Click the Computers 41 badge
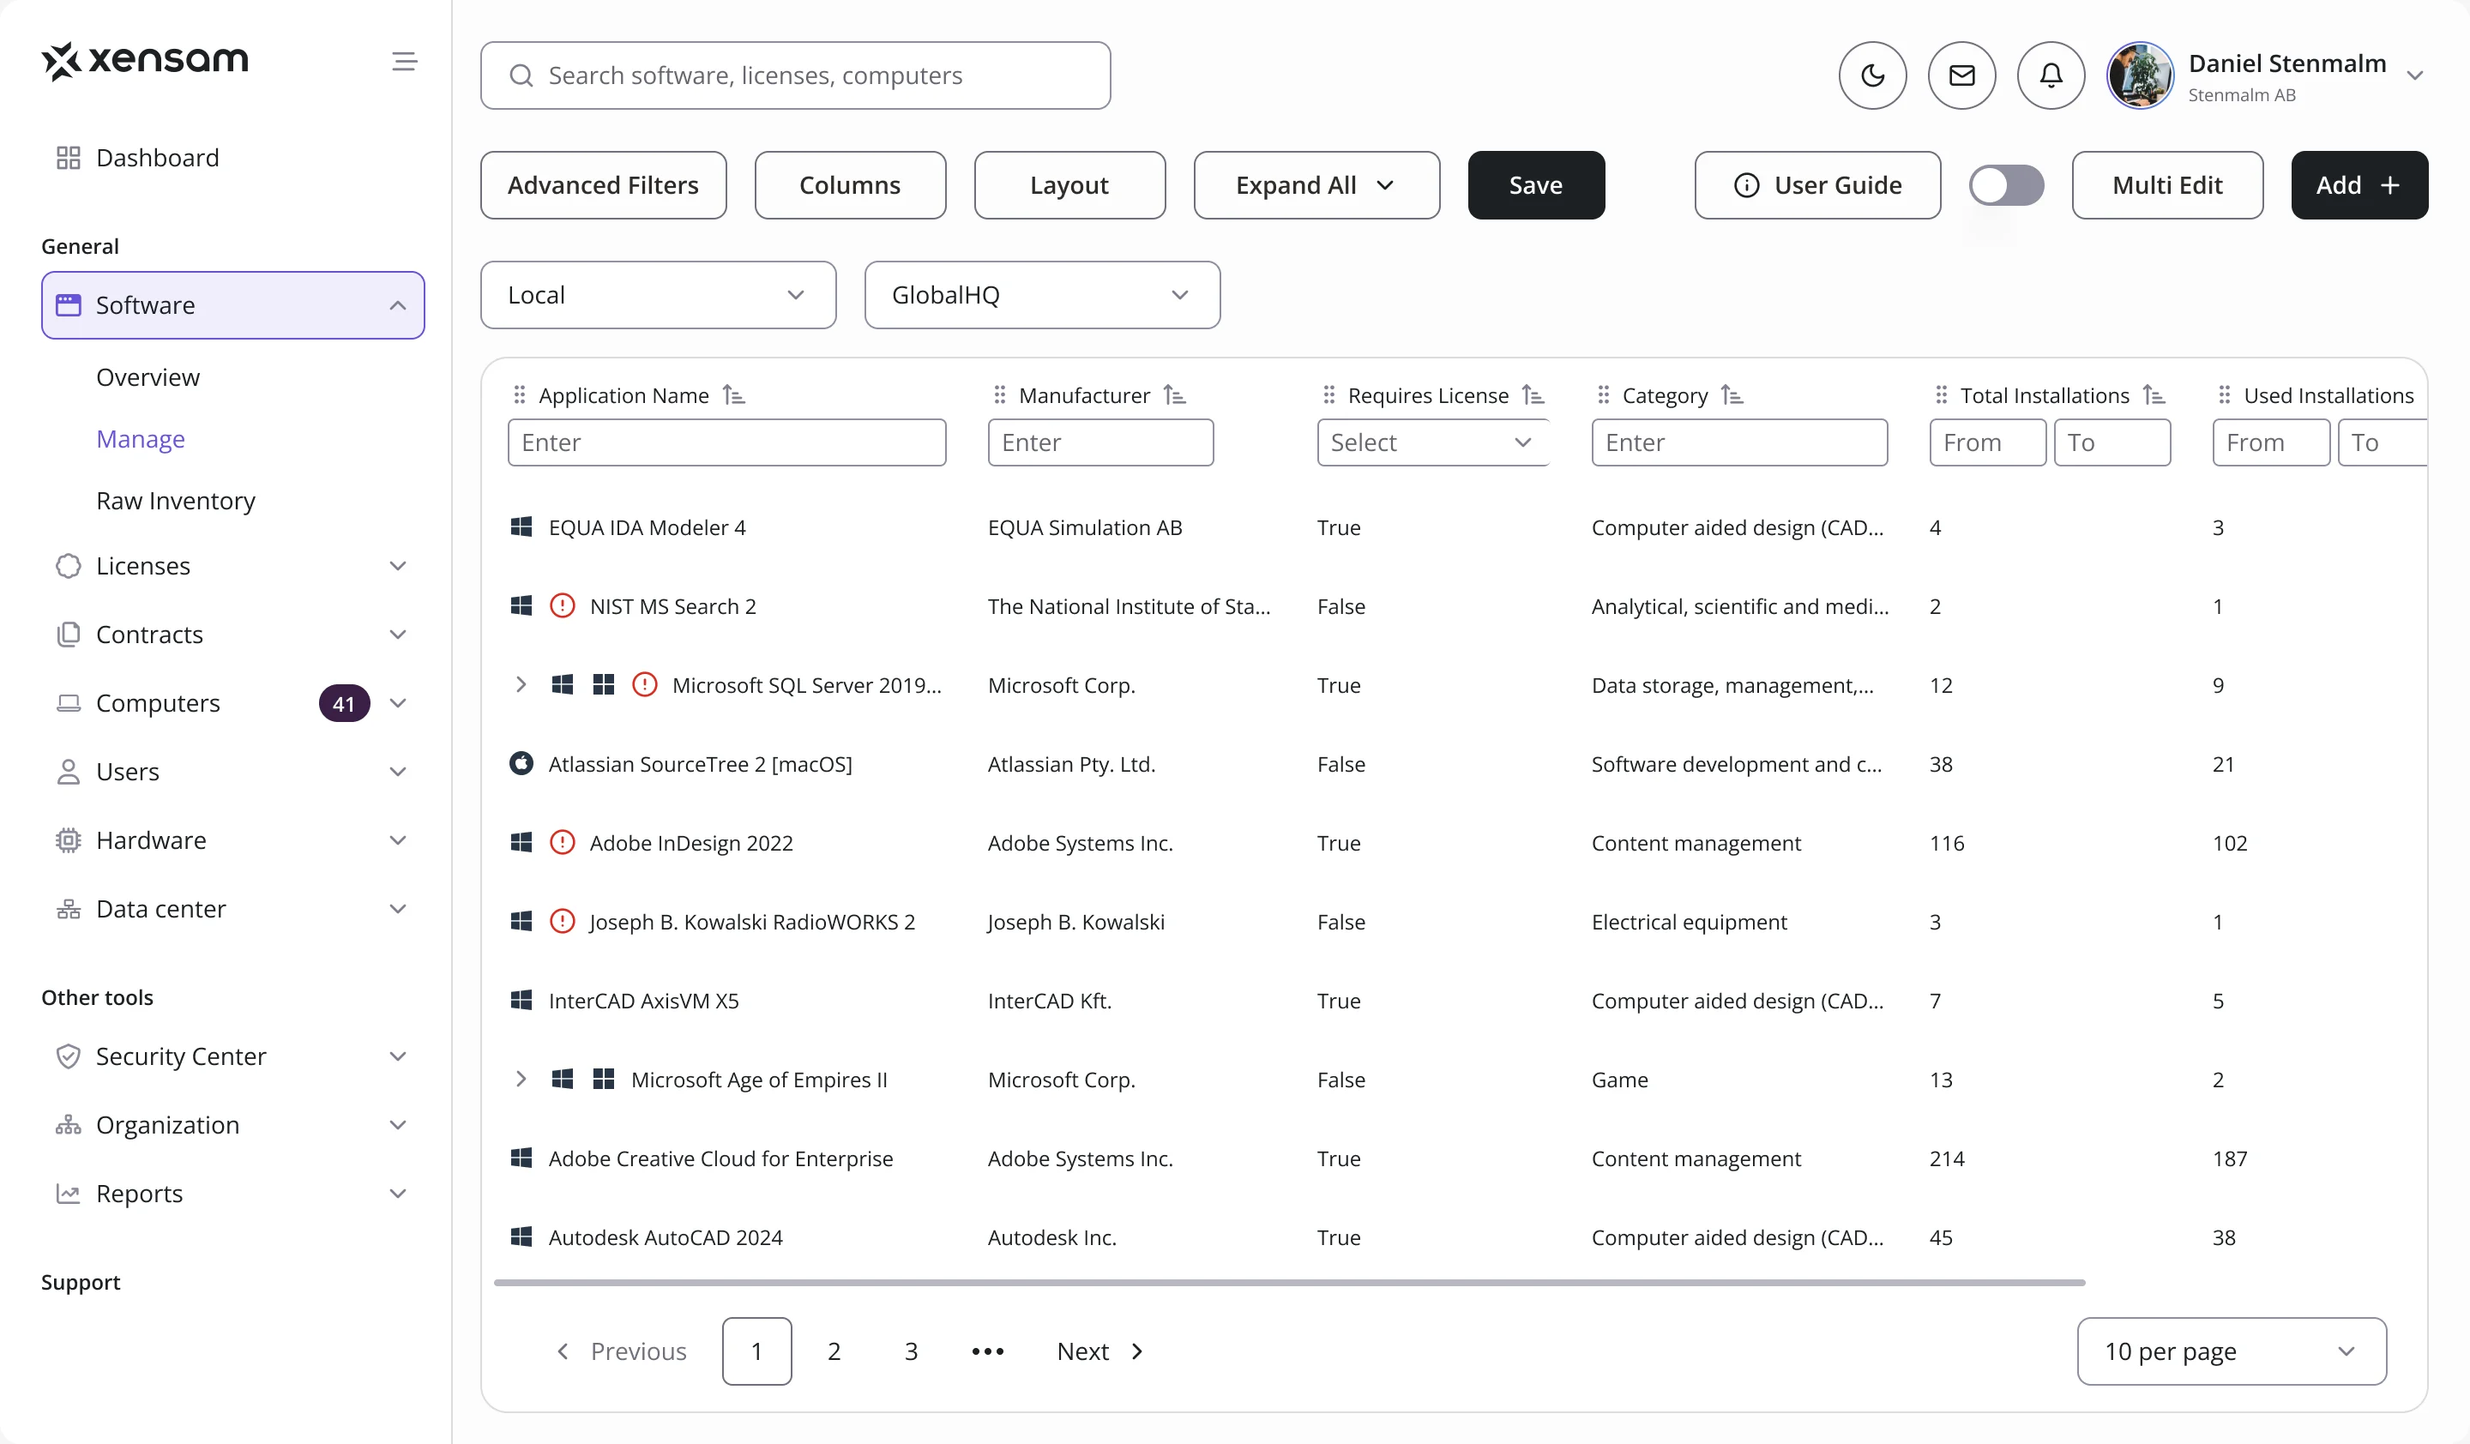Image resolution: width=2470 pixels, height=1444 pixels. [344, 703]
